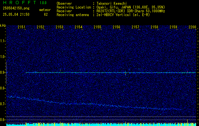
Task: Click the meteor count value 62
Action: click(x=46, y=14)
